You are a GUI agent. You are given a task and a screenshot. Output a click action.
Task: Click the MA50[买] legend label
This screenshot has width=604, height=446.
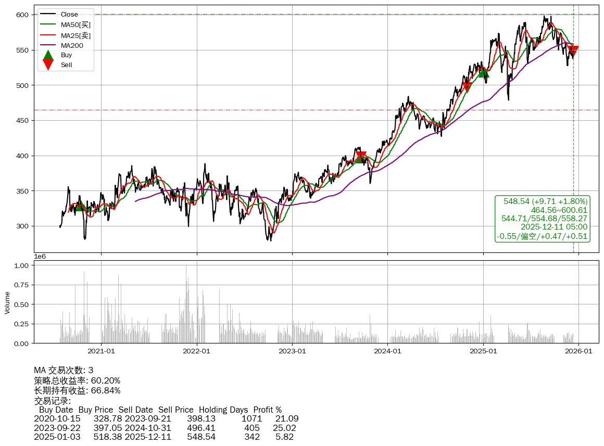pos(75,25)
